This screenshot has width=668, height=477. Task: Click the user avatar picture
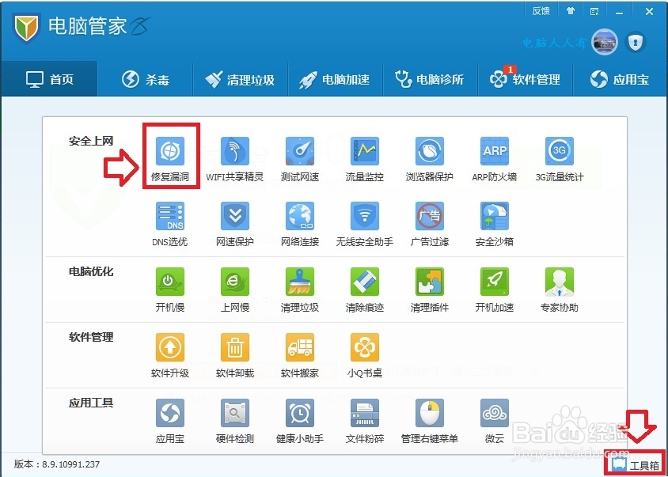click(x=605, y=42)
